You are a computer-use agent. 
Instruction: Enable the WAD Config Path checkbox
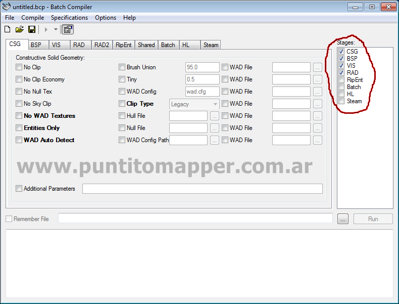(x=122, y=140)
